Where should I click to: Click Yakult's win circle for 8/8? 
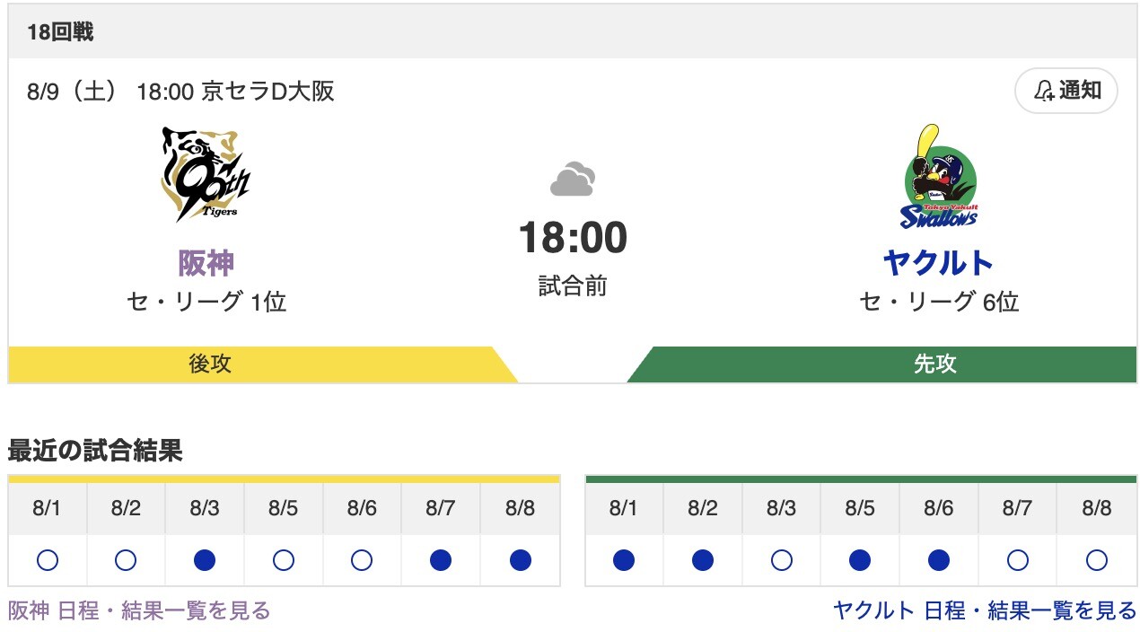coord(1097,561)
